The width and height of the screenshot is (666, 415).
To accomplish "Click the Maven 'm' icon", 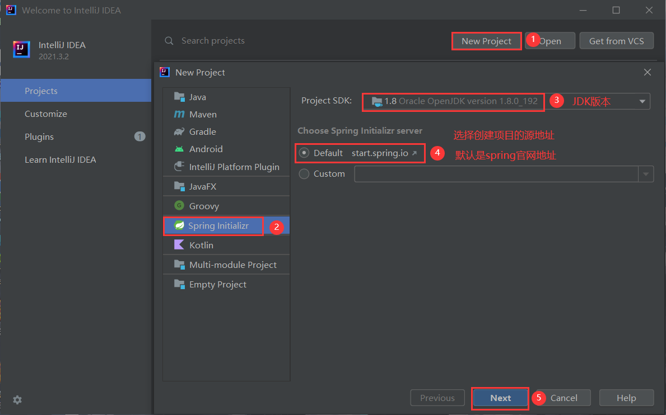I will pos(179,114).
